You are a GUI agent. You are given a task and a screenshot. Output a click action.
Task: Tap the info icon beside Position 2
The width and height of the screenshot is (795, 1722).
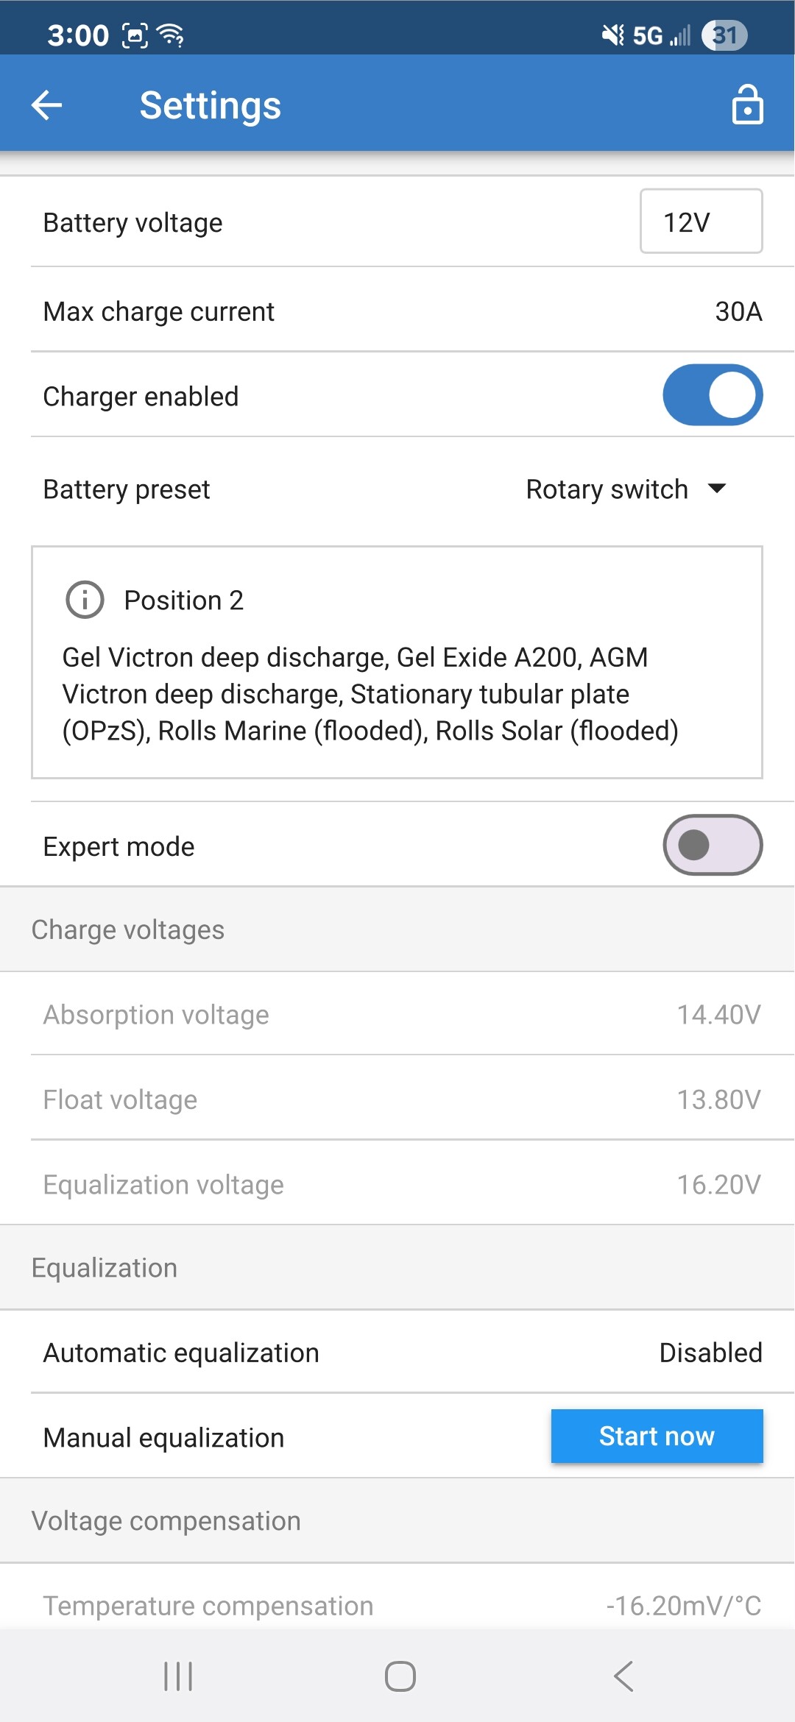point(85,600)
